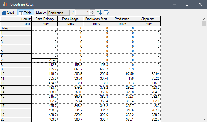207x122 pixels.
Task: Click the Production Start column header
Action: 96,19
